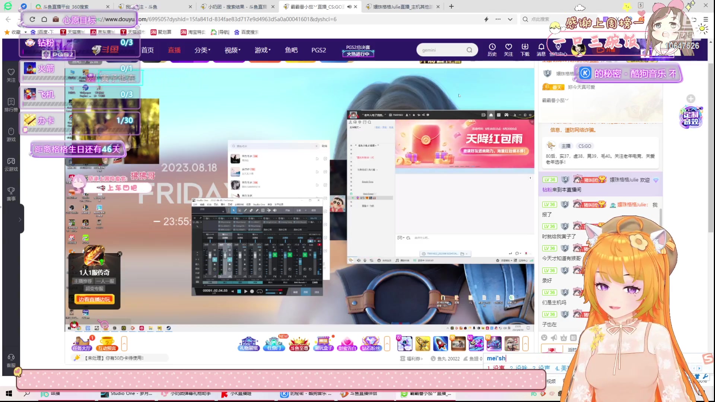The height and width of the screenshot is (402, 715).
Task: Mute the sound on the active 霸霸番小茄 tab
Action: coord(349,7)
